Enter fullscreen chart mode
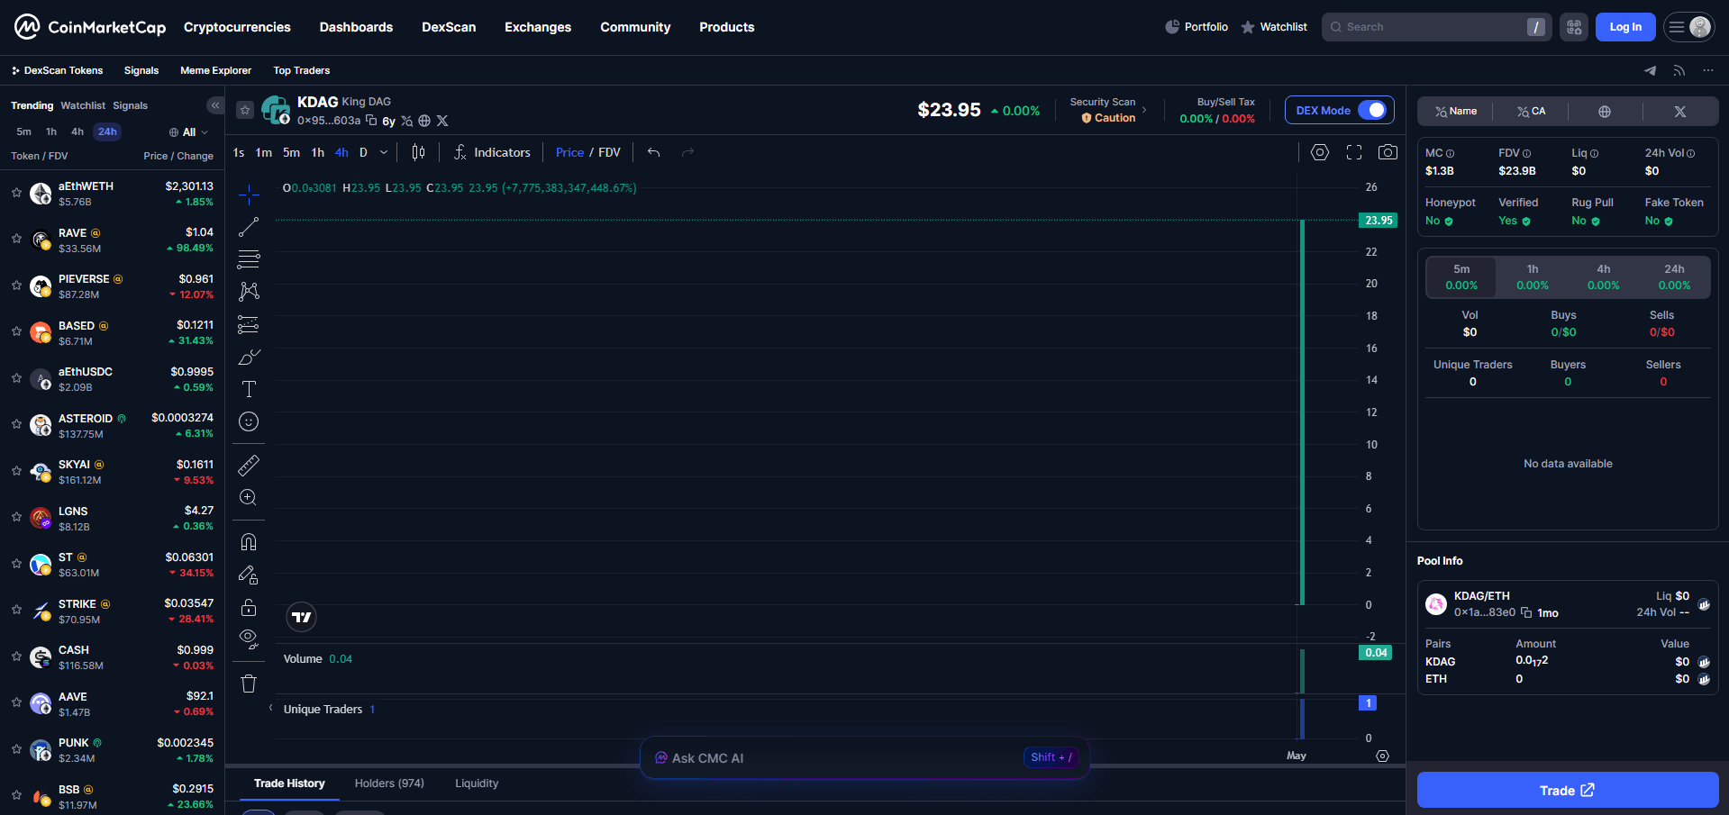This screenshot has width=1729, height=815. (x=1353, y=152)
